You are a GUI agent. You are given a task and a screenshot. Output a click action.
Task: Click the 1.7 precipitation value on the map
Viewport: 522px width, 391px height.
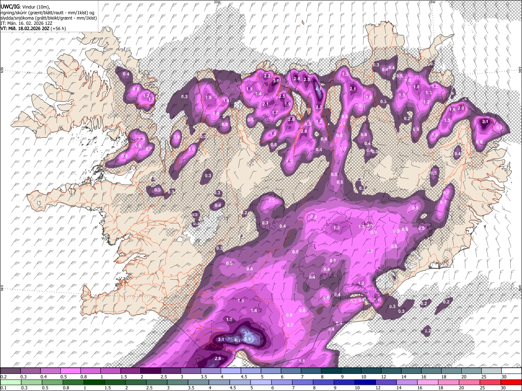[x=275, y=113]
